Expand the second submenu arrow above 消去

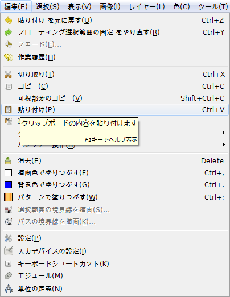224,145
